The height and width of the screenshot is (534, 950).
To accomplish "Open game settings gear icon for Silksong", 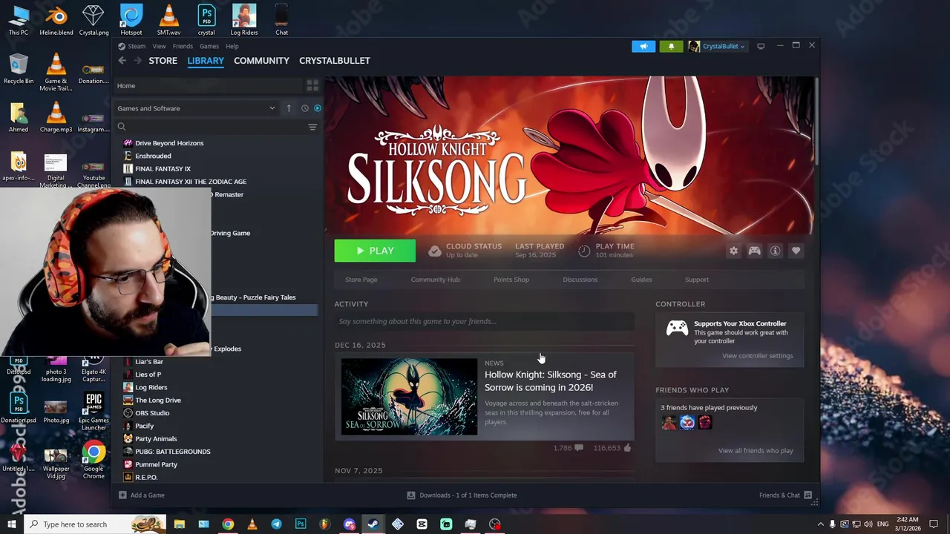I will (733, 251).
